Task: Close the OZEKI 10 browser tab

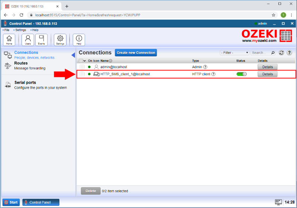Action: tap(58, 6)
